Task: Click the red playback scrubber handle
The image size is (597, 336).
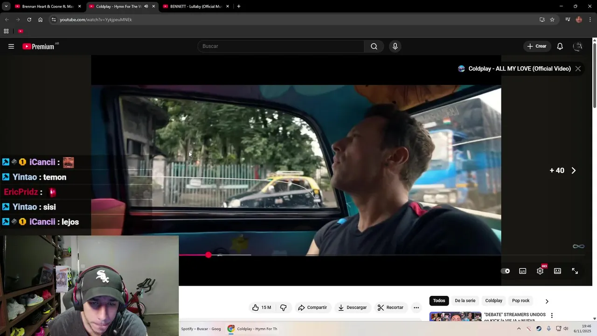Action: coord(208,255)
